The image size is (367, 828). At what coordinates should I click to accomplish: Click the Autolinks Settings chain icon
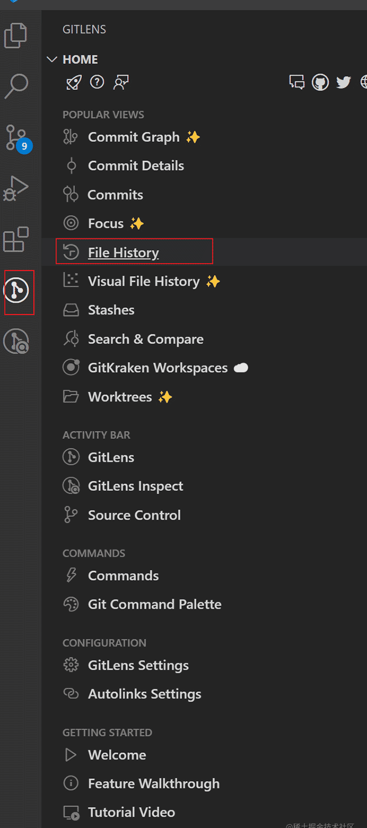click(71, 694)
